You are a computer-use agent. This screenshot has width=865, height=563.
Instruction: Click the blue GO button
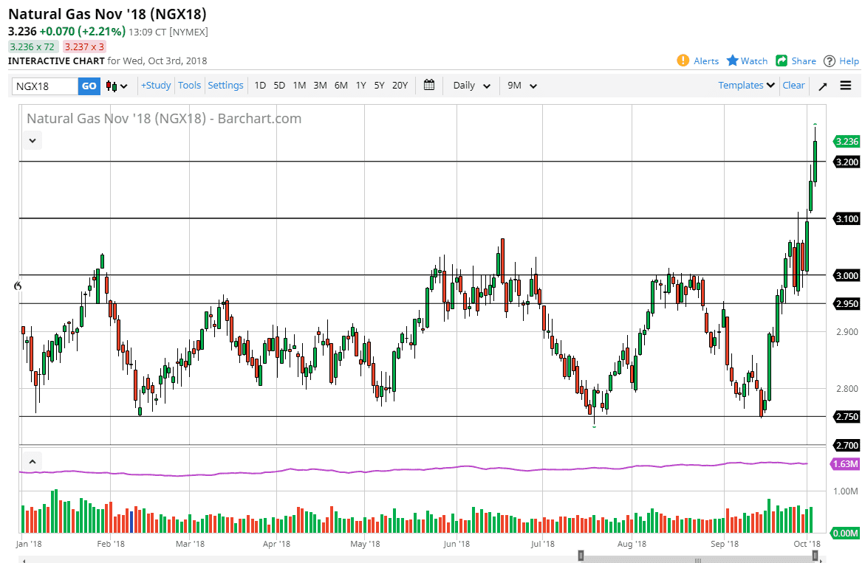[x=89, y=86]
